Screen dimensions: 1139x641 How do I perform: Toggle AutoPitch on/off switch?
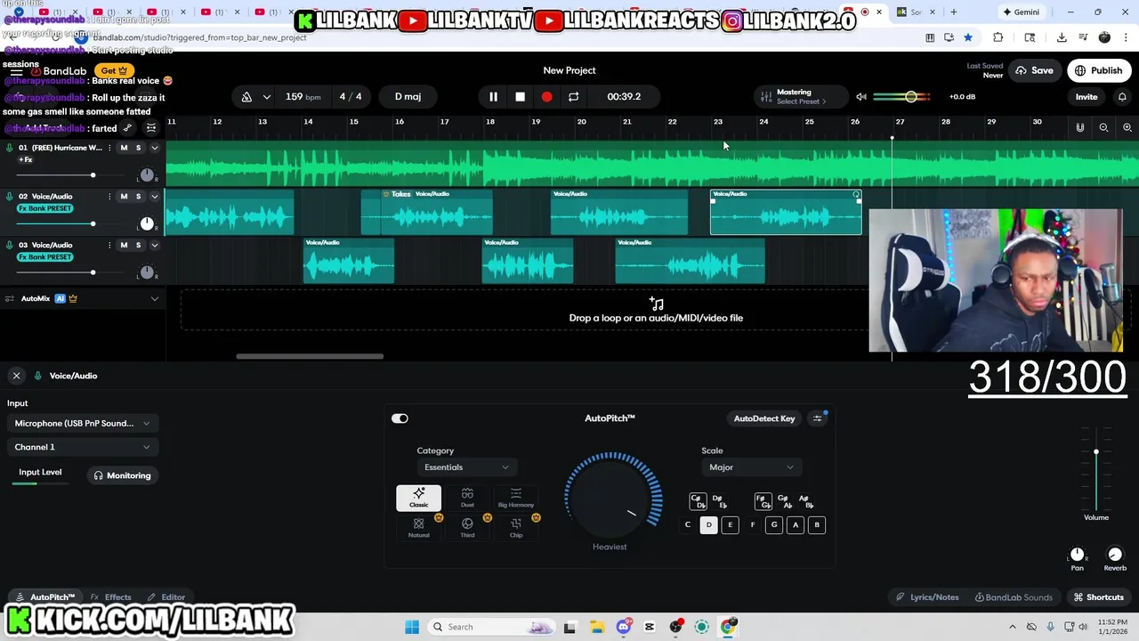400,418
